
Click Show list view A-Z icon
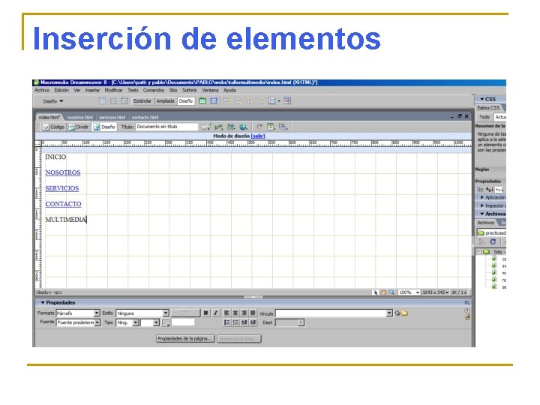489,190
